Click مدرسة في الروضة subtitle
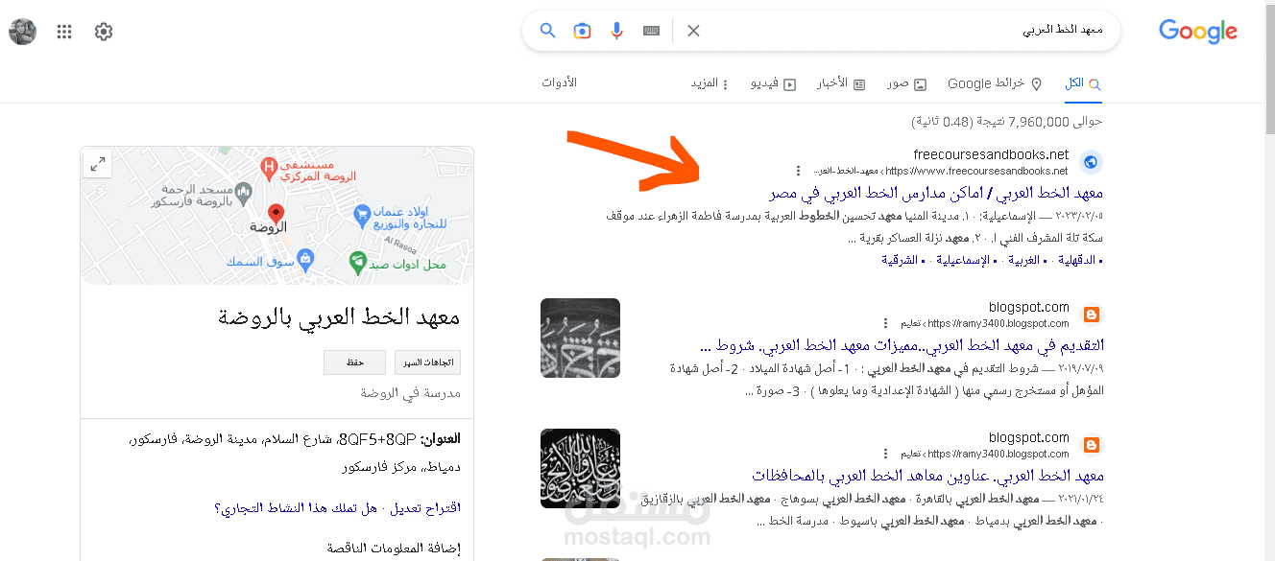This screenshot has height=561, width=1275. coord(411,393)
